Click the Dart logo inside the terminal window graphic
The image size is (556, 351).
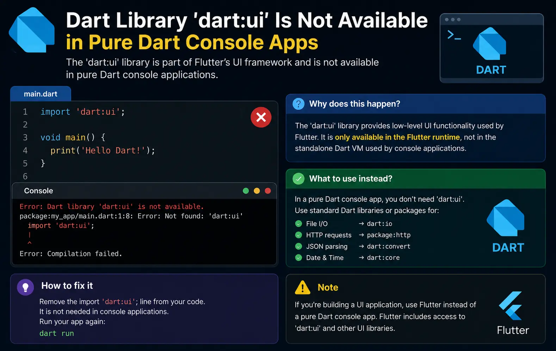click(490, 43)
